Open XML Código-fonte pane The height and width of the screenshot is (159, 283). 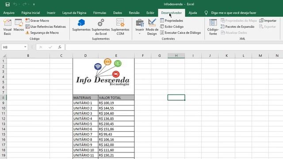[213, 27]
